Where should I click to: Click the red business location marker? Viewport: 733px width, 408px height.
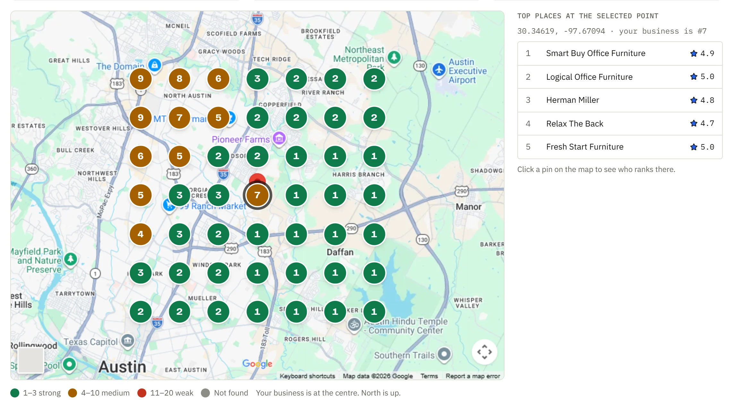[x=257, y=178]
